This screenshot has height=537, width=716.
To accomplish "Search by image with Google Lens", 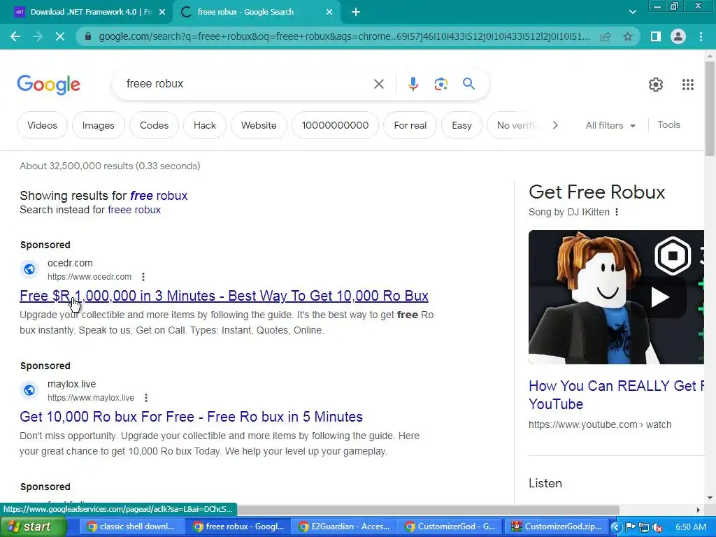I will (441, 84).
